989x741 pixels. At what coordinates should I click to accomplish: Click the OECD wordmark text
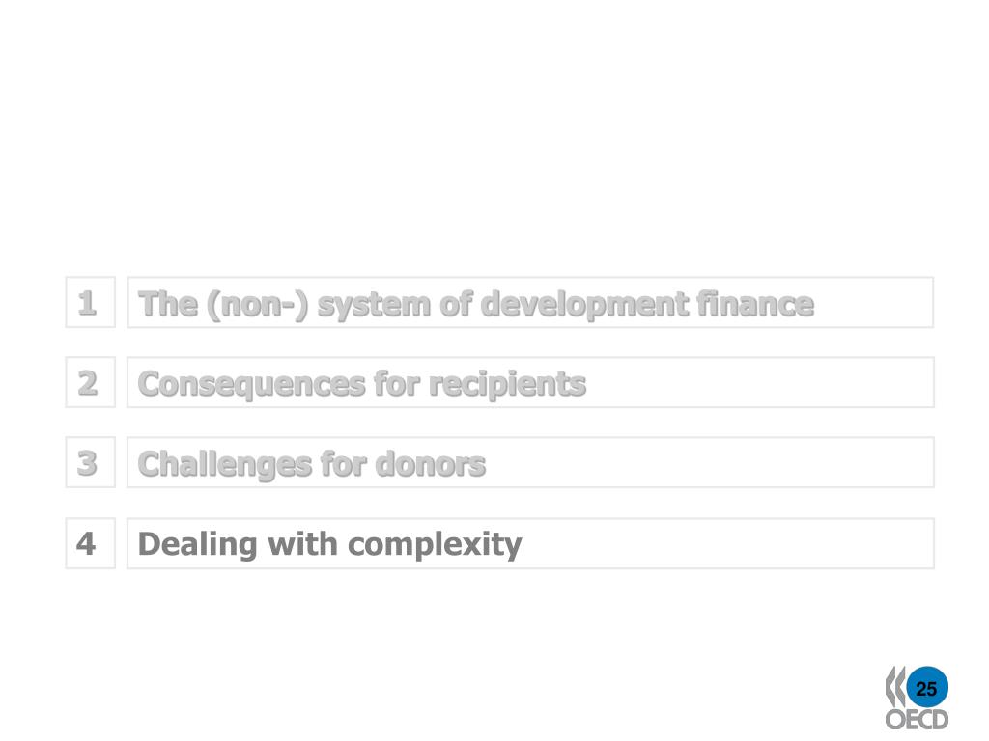point(917,720)
